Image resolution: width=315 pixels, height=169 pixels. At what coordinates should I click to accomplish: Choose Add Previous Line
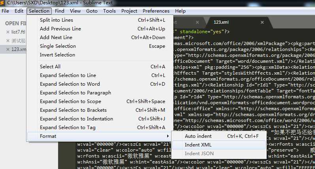(x=100, y=29)
